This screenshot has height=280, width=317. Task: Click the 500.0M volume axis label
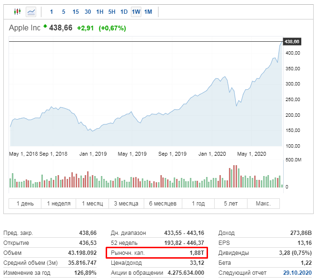tap(293, 160)
